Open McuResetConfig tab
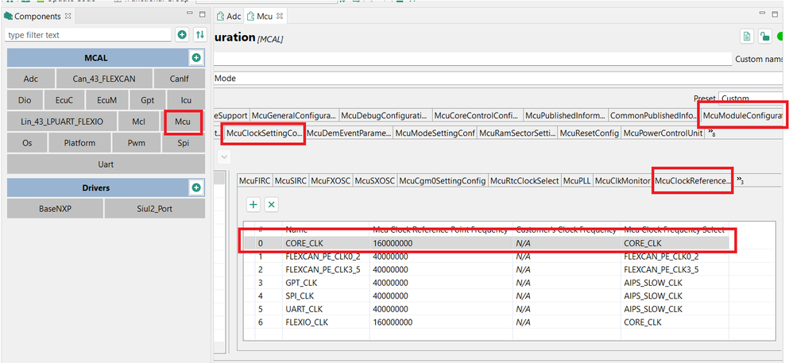 590,133
